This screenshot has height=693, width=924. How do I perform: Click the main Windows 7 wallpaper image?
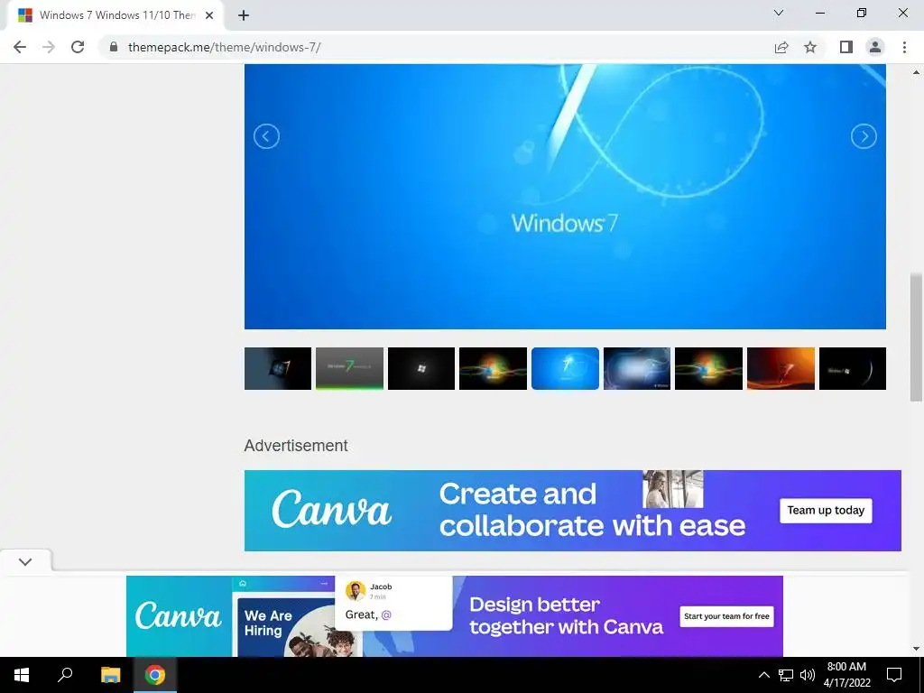[x=565, y=196]
